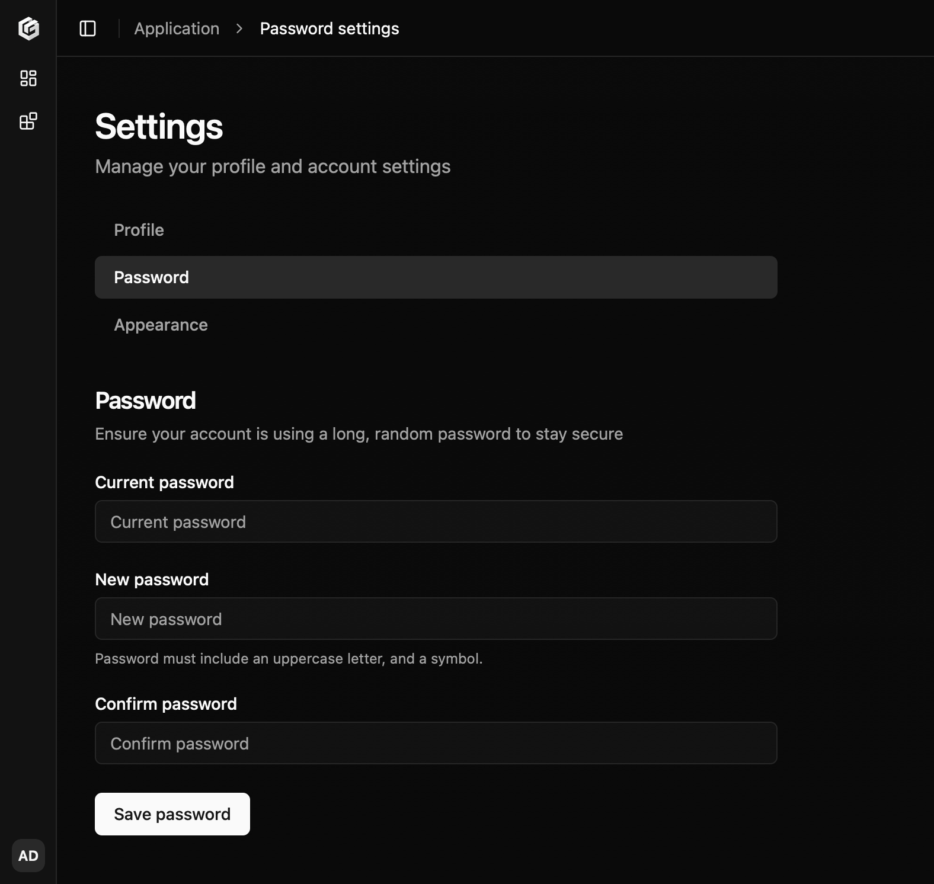Open the Appearance settings tab
This screenshot has width=934, height=884.
(436, 325)
